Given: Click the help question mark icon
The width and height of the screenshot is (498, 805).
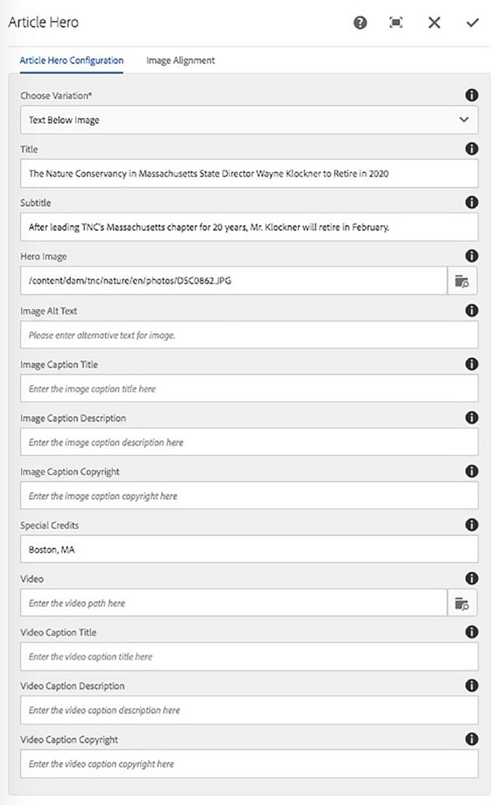Looking at the screenshot, I should (x=360, y=23).
